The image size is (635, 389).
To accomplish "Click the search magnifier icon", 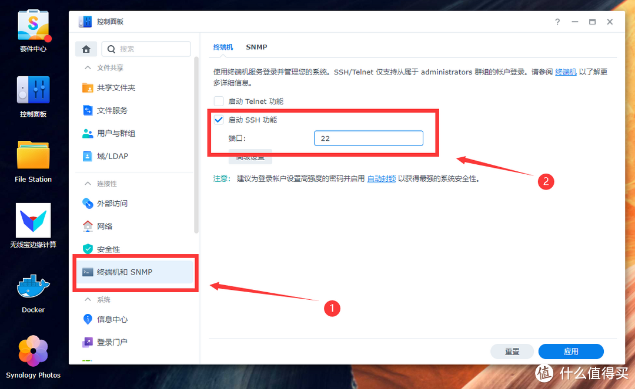I will click(x=111, y=49).
